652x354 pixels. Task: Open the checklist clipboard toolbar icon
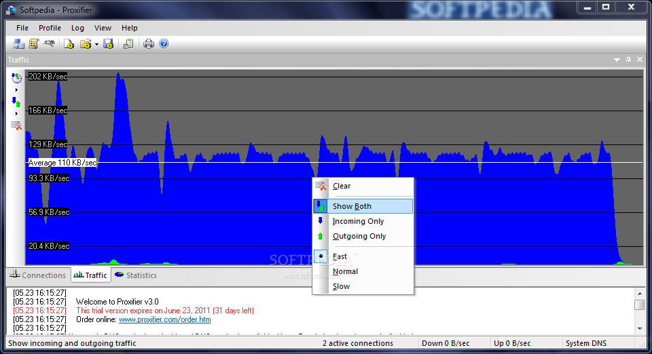[128, 43]
